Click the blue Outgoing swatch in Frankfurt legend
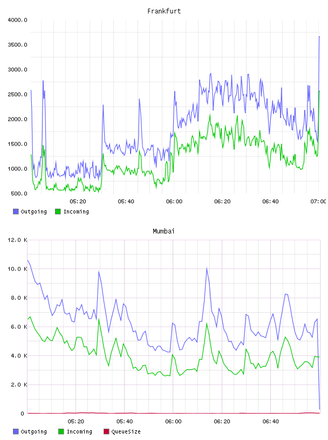This screenshot has width=328, height=440. click(16, 211)
